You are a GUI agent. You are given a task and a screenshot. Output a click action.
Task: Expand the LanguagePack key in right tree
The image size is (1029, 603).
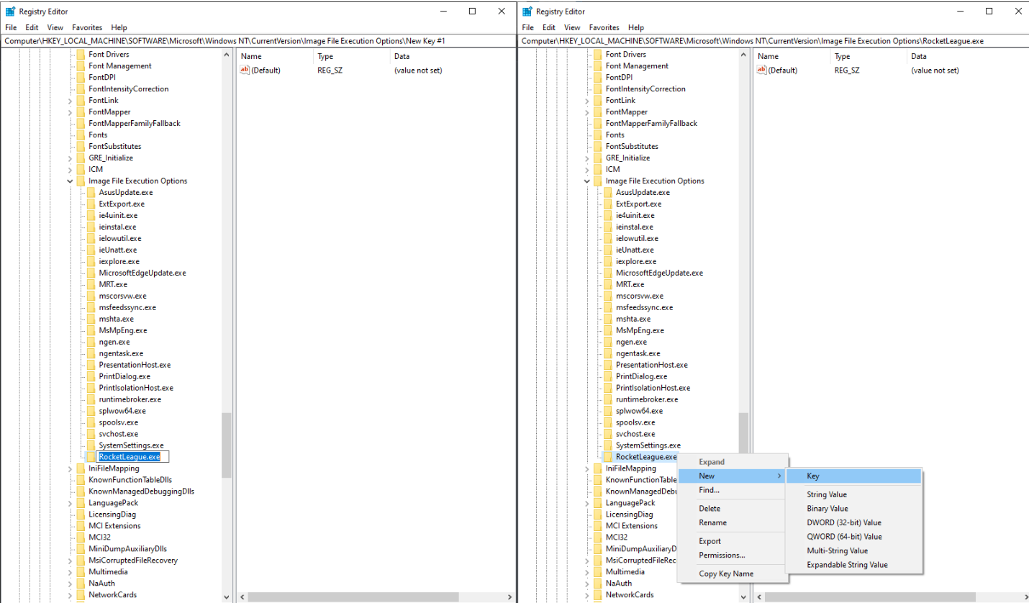tap(587, 503)
